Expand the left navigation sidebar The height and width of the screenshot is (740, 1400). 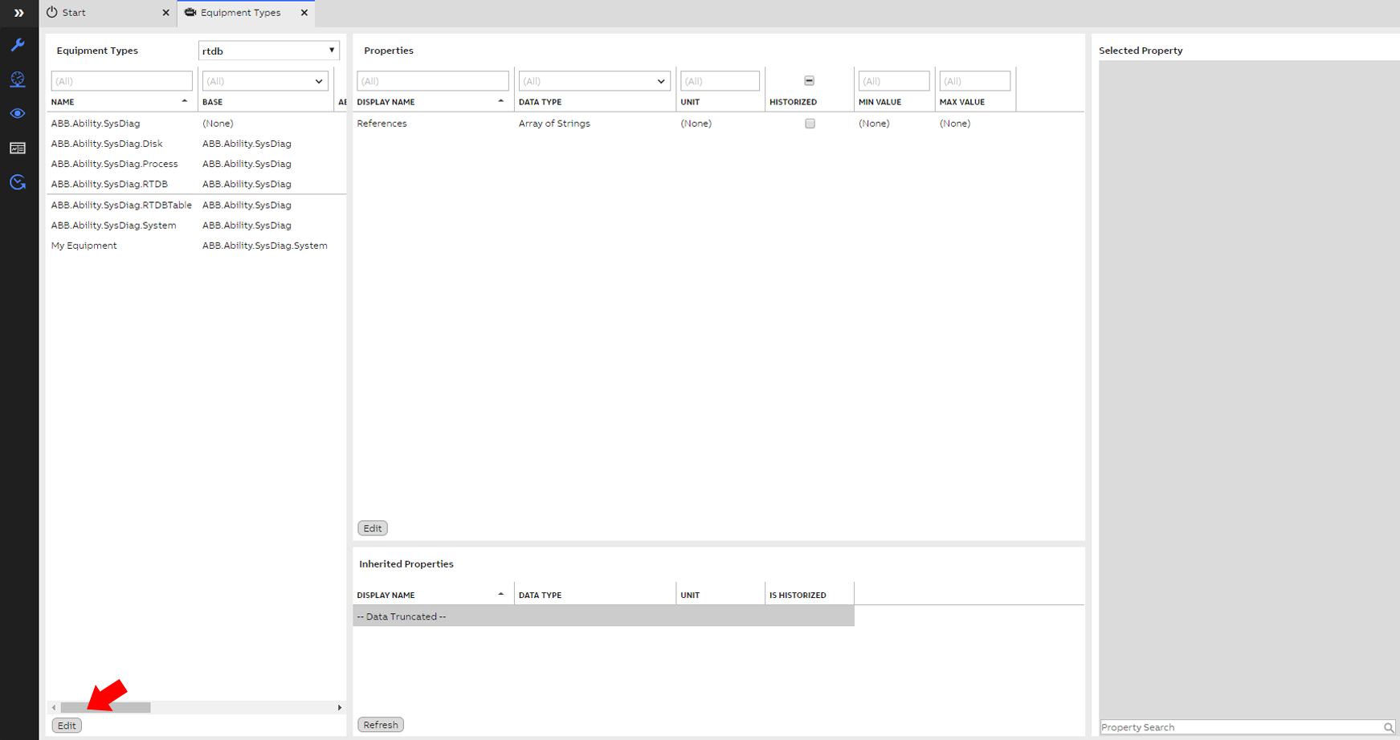[x=18, y=13]
